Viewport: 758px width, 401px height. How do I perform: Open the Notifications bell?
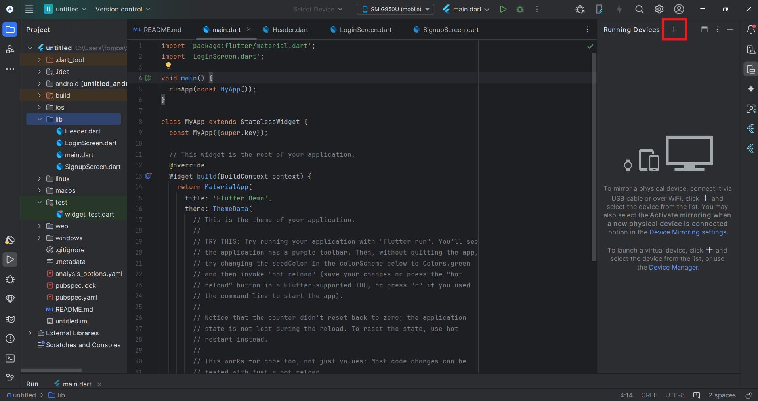click(751, 29)
